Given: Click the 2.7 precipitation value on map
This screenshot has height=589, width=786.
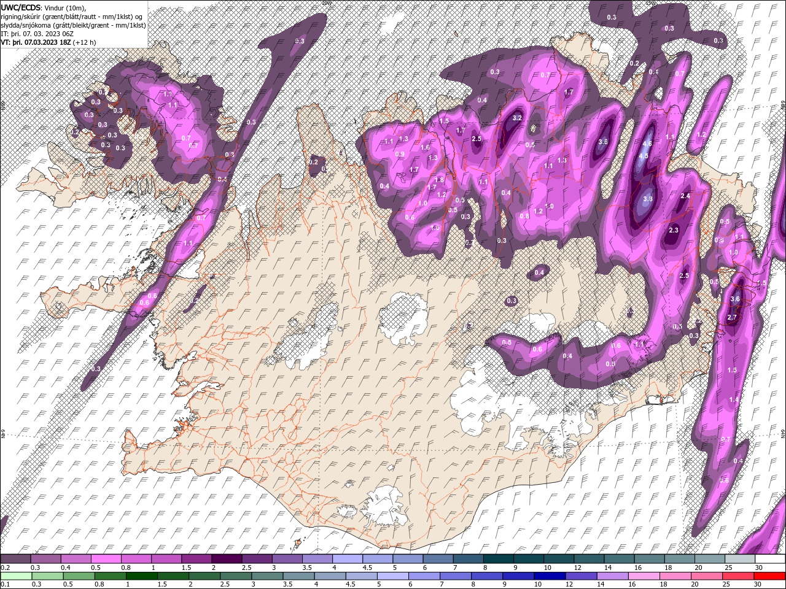Looking at the screenshot, I should [x=731, y=317].
